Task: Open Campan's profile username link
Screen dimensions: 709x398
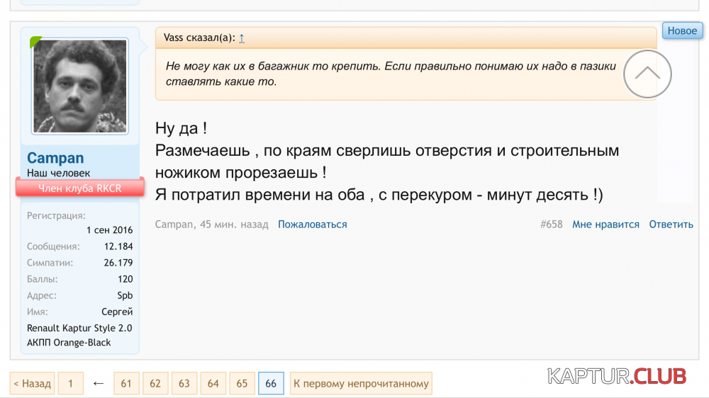Action: tap(55, 158)
